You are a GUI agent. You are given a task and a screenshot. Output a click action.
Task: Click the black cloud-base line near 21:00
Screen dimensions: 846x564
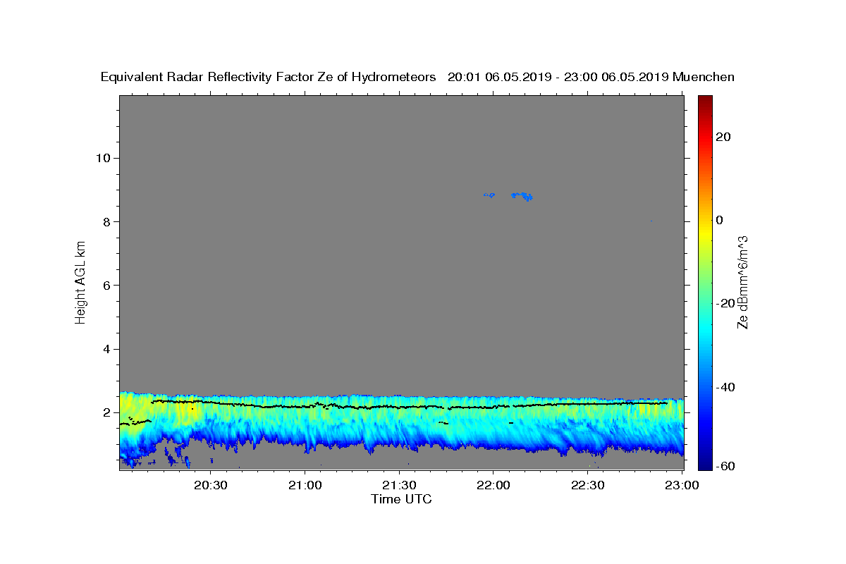305,406
